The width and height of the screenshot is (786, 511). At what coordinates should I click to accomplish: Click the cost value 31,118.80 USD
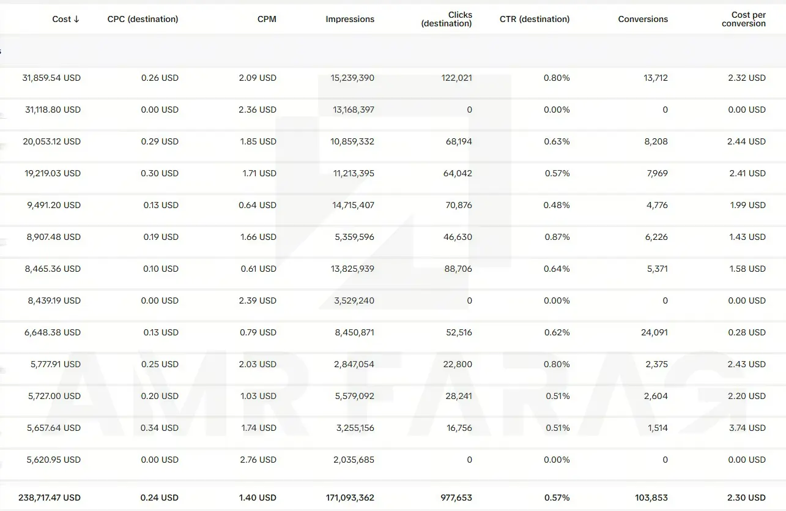click(x=53, y=110)
